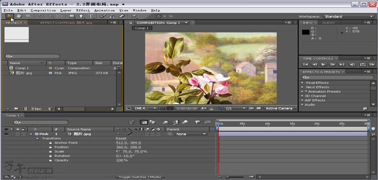Select the Selection arrow tool
This screenshot has width=378, height=180.
(x=9, y=16)
